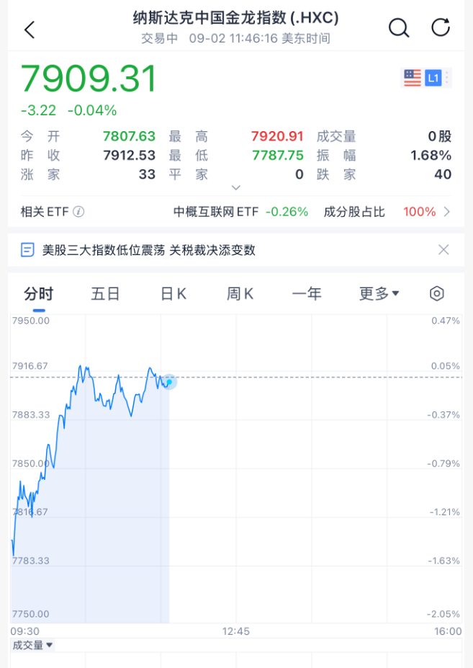The height and width of the screenshot is (668, 473).
Task: Expand more quote details chevron
Action: coord(236,187)
